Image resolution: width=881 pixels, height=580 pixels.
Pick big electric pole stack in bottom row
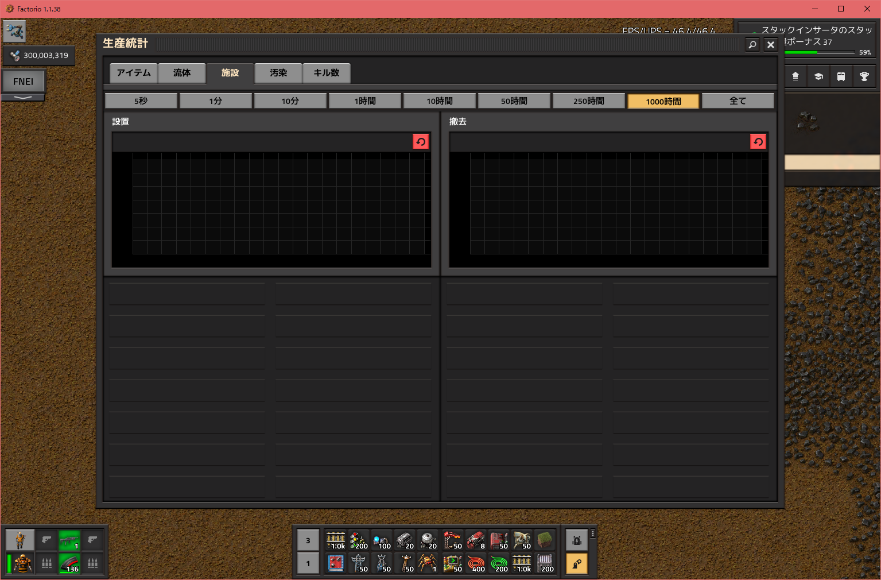click(359, 563)
